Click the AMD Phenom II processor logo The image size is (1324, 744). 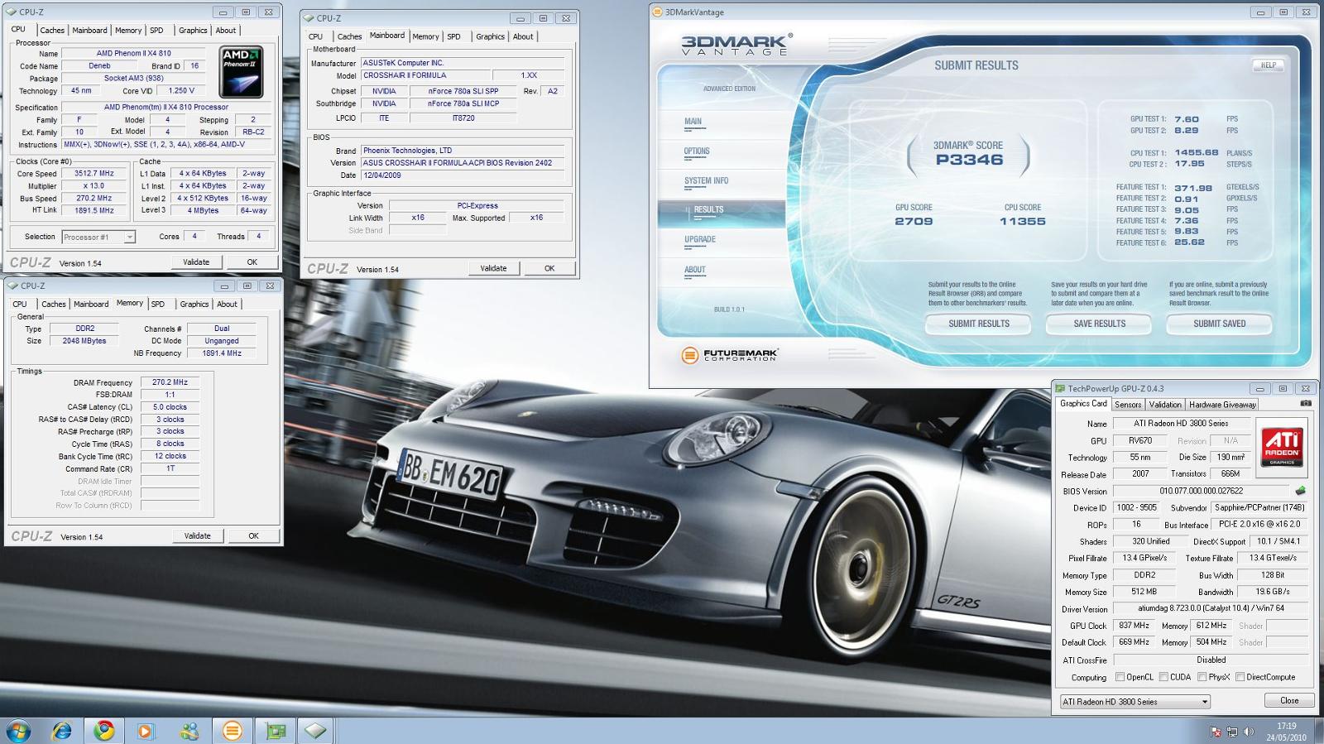point(241,72)
